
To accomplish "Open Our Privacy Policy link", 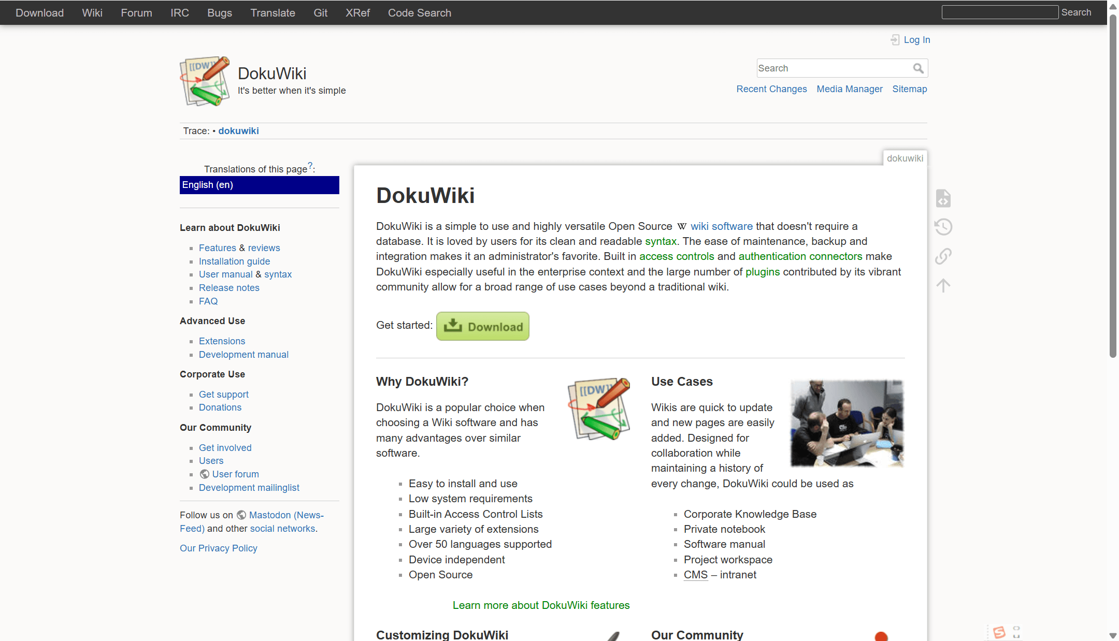I will [218, 548].
